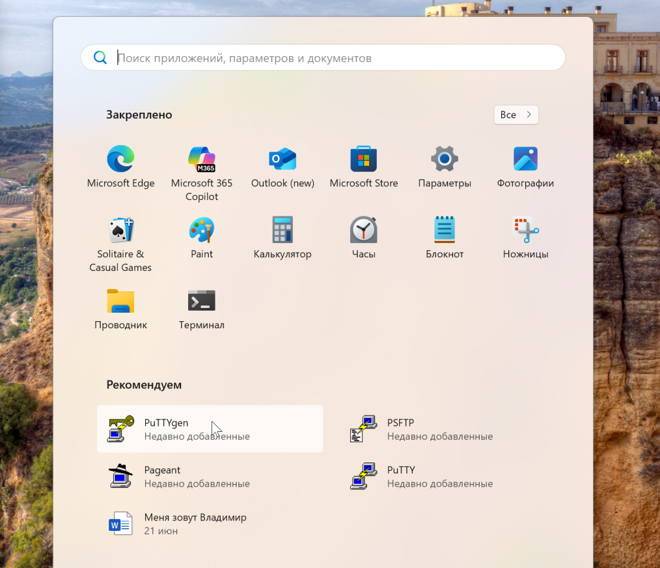
Task: Open recommended PuTTY item
Action: [453, 476]
